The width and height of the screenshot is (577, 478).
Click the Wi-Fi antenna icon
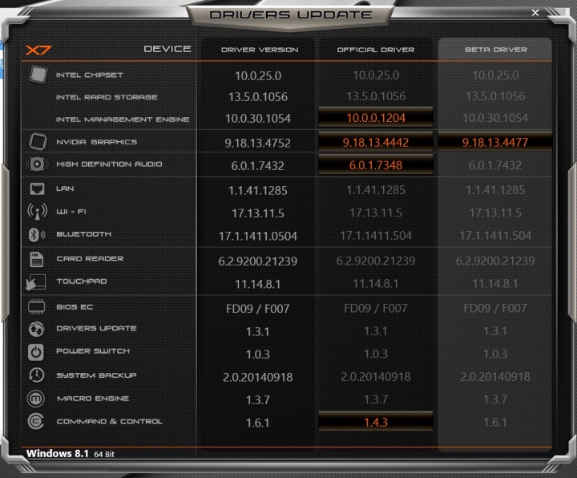pos(37,212)
